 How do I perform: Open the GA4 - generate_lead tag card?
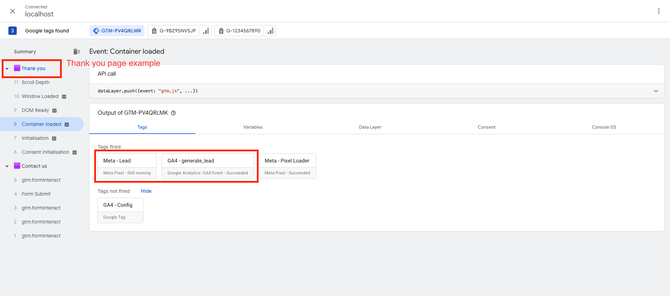tap(208, 166)
